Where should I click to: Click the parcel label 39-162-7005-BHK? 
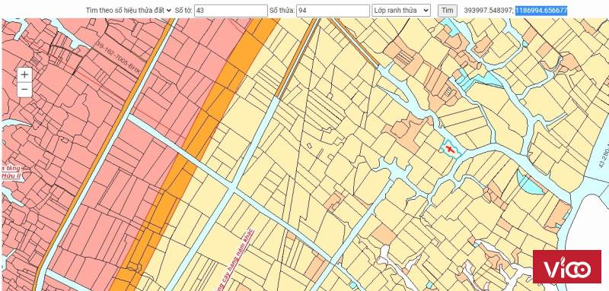pyautogui.click(x=118, y=57)
